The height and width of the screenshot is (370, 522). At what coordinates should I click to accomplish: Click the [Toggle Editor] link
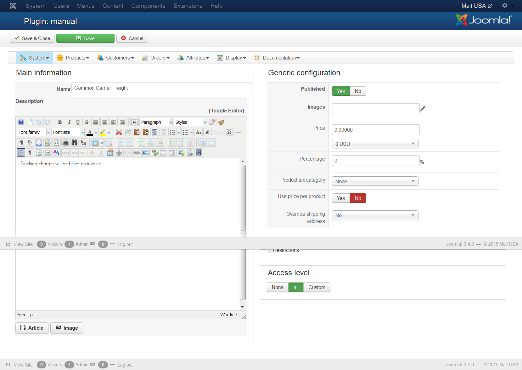(227, 111)
